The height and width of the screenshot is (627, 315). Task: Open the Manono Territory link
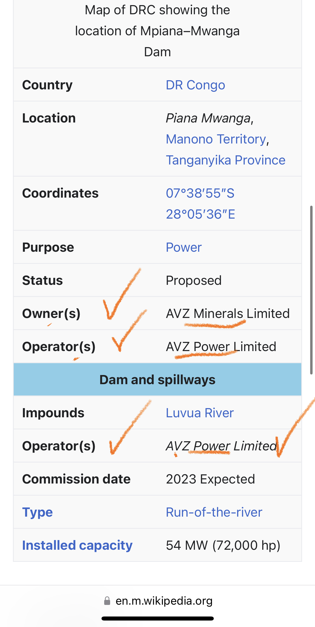pyautogui.click(x=216, y=139)
